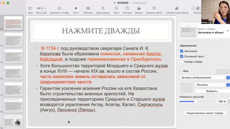Screen dimensions: 230x129
Task: Click the document title 654856
Action: 123,3
